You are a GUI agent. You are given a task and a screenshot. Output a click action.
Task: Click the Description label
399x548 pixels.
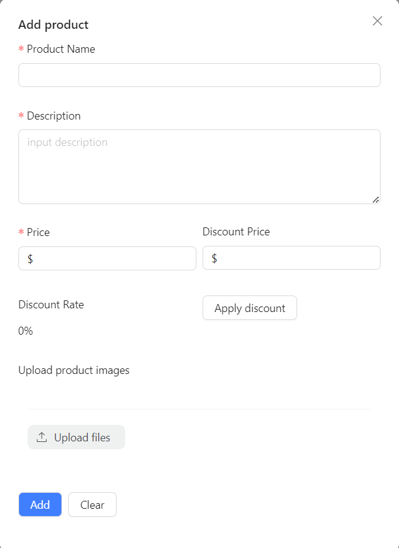click(53, 116)
